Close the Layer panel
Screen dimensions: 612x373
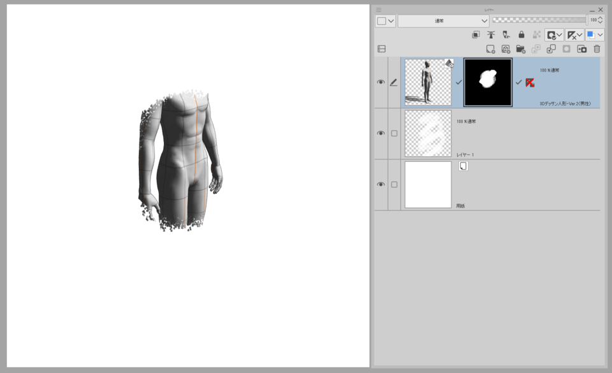pyautogui.click(x=601, y=10)
